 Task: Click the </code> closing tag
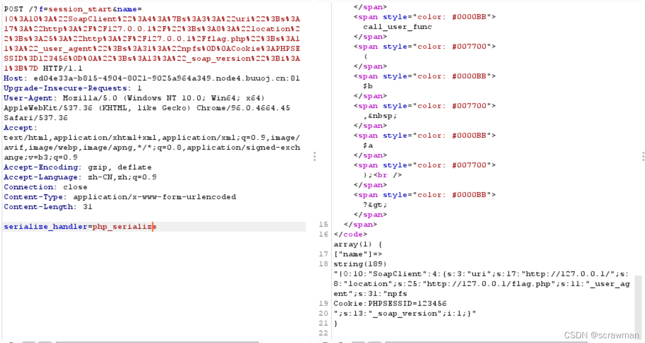point(351,234)
